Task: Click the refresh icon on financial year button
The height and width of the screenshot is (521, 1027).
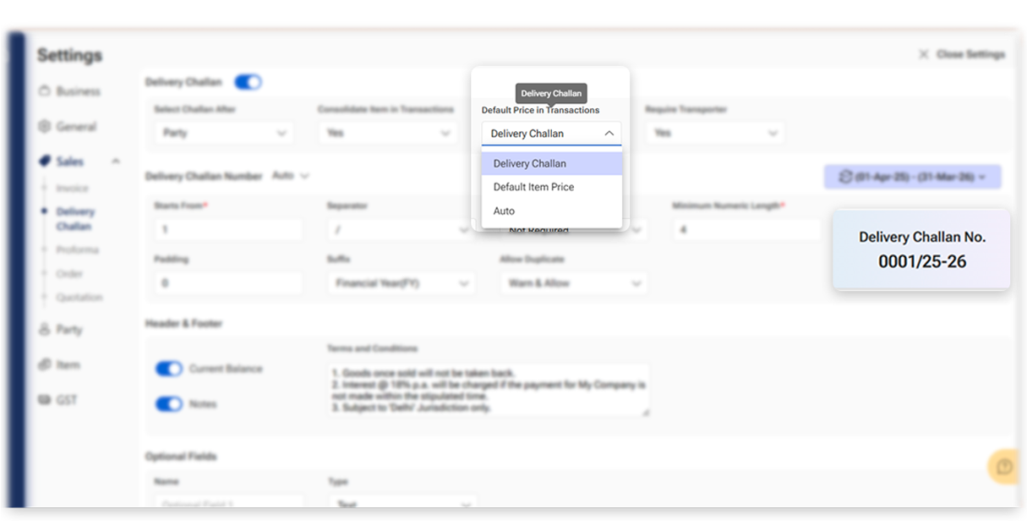Action: pyautogui.click(x=844, y=177)
